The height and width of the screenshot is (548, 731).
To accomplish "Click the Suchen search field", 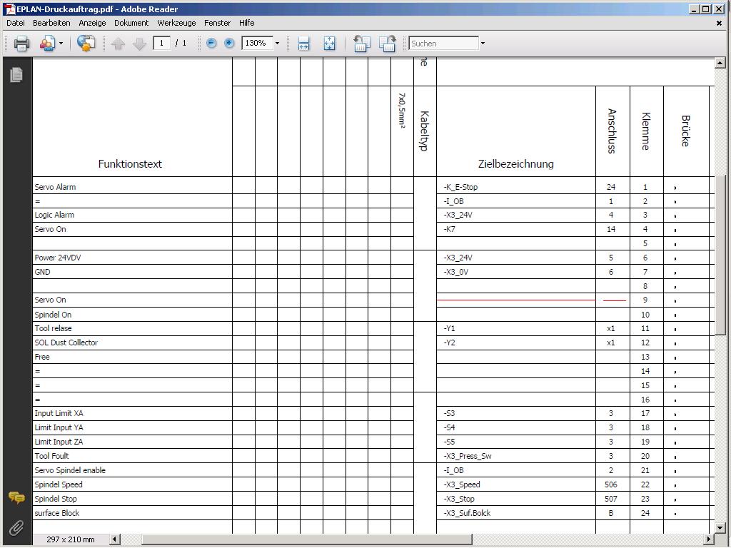I will 444,44.
